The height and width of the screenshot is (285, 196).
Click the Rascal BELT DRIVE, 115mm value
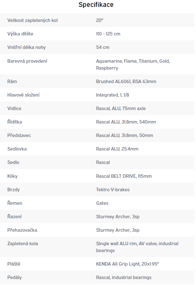pyautogui.click(x=124, y=176)
